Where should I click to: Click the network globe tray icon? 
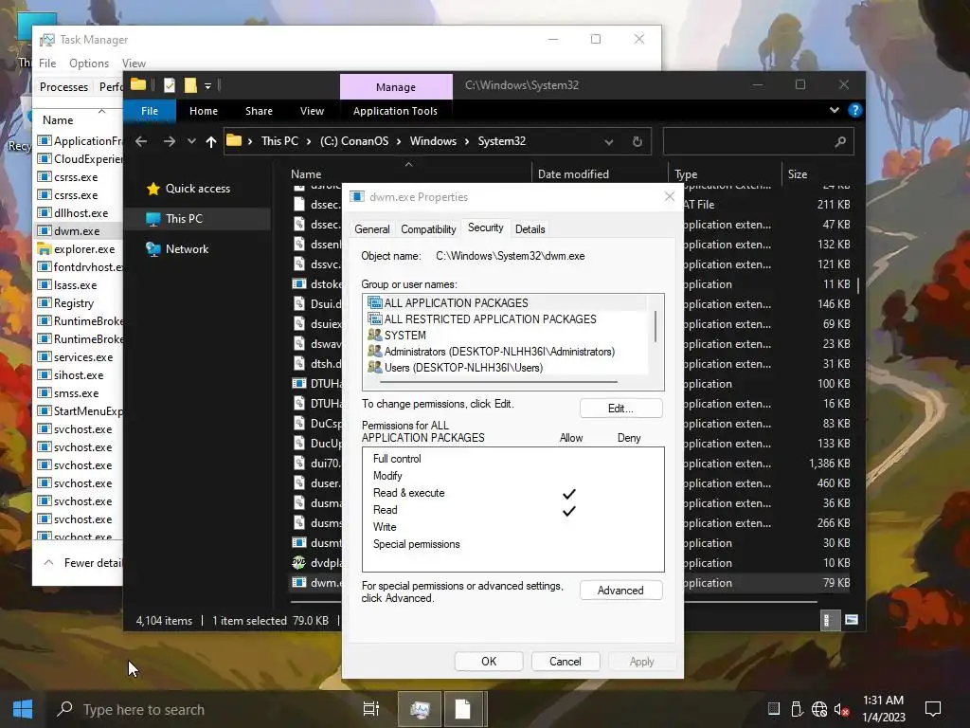coord(819,709)
